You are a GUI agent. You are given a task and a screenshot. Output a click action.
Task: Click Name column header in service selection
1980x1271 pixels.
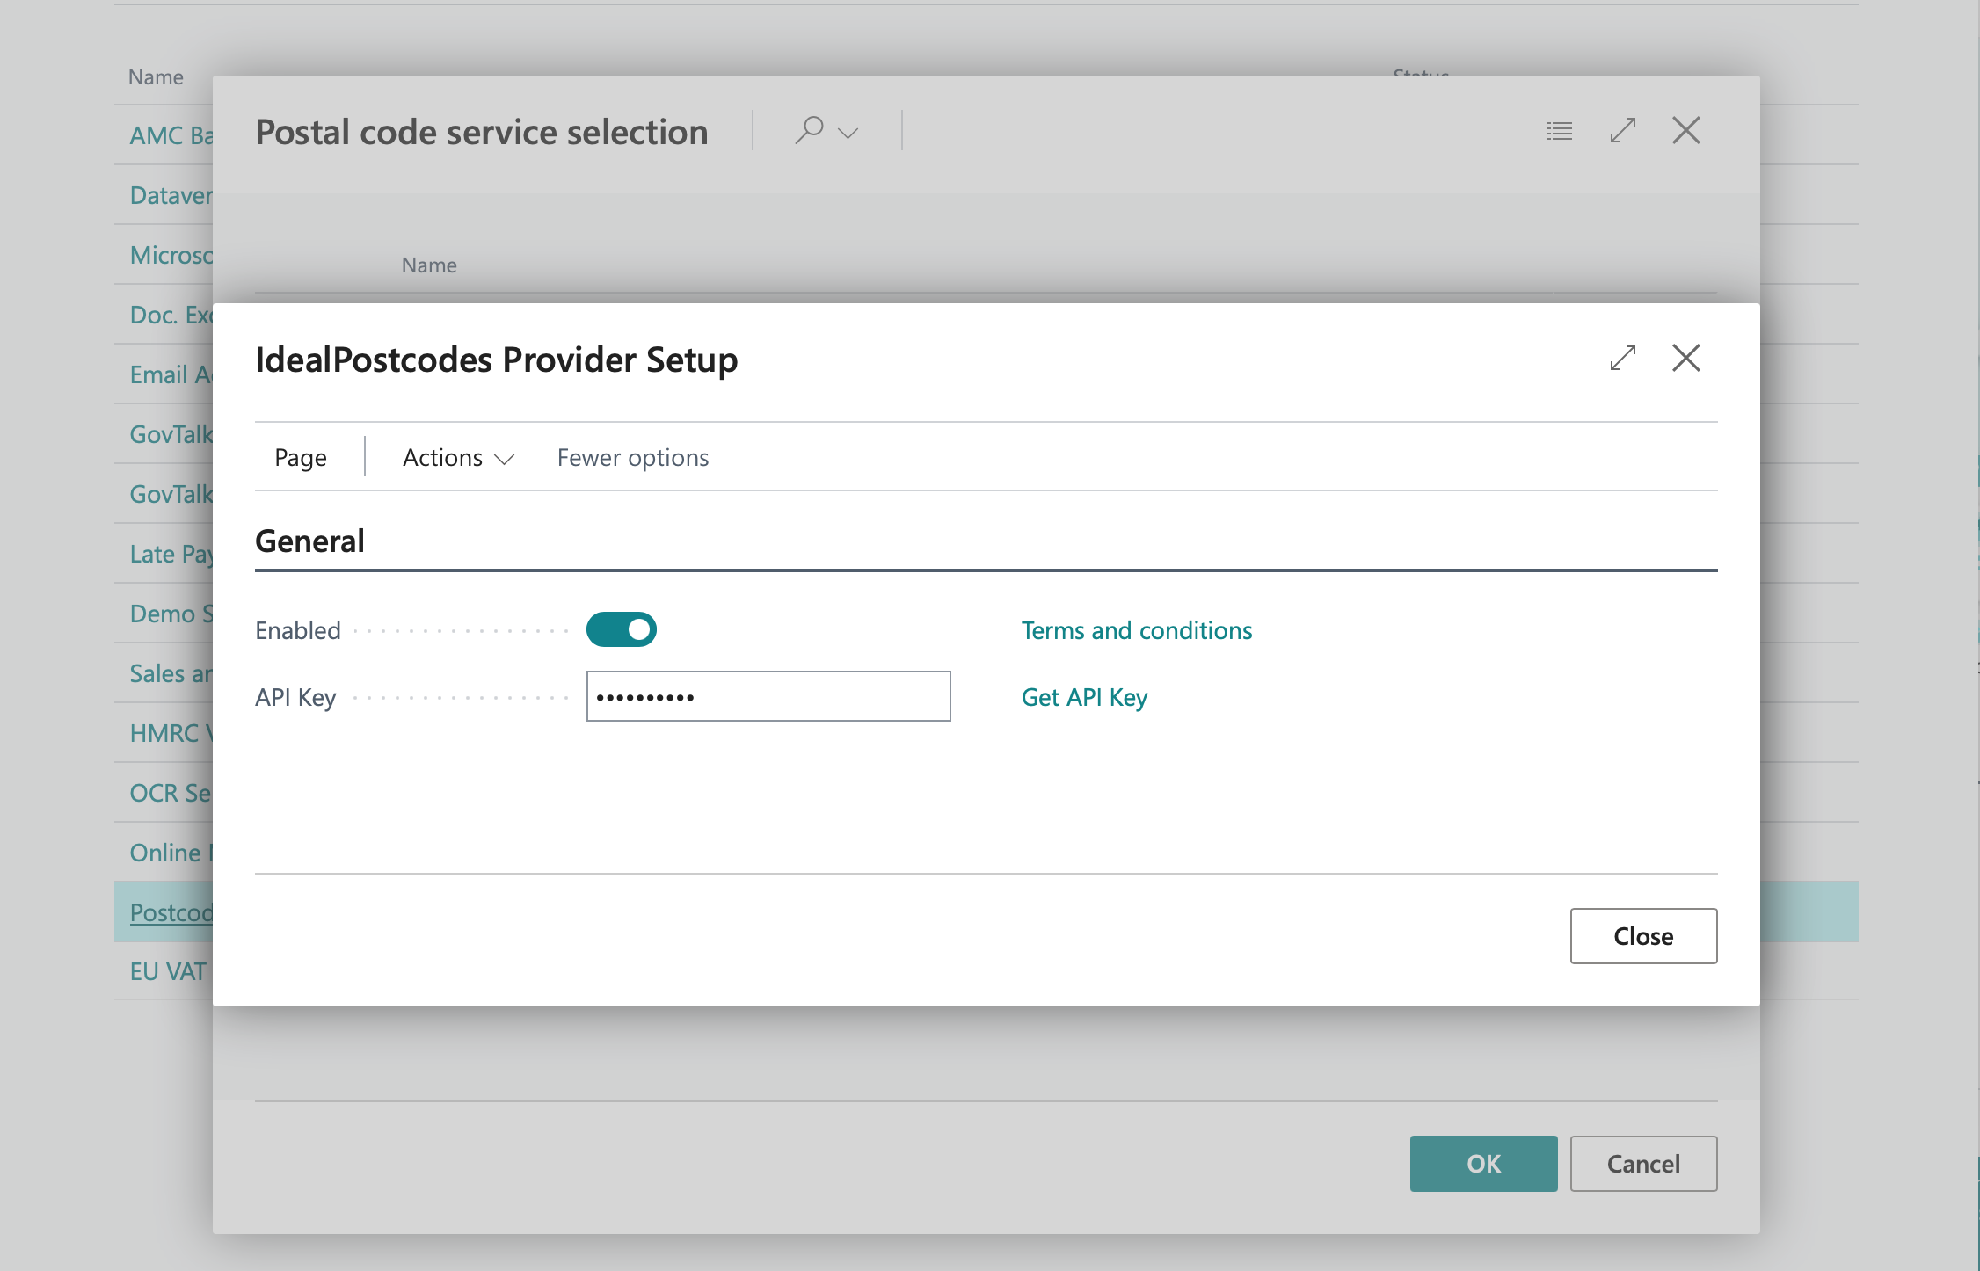pyautogui.click(x=429, y=265)
